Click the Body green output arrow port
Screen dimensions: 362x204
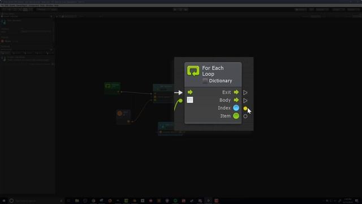point(236,100)
